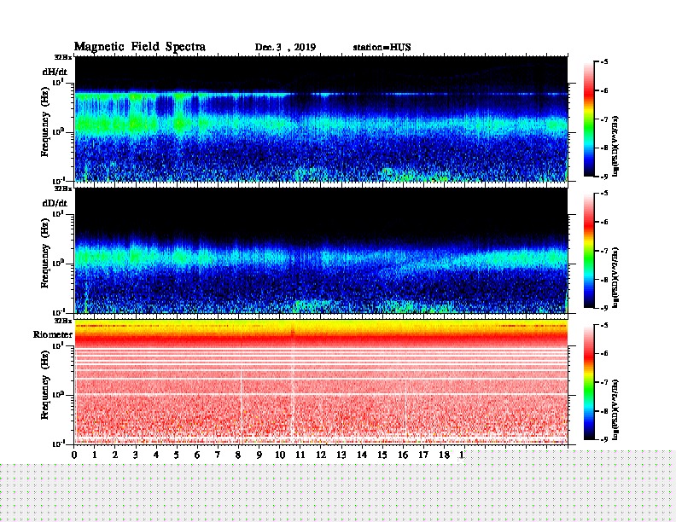Open the dH/dt spectrogram plot
This screenshot has height=522, width=676.
(321, 119)
